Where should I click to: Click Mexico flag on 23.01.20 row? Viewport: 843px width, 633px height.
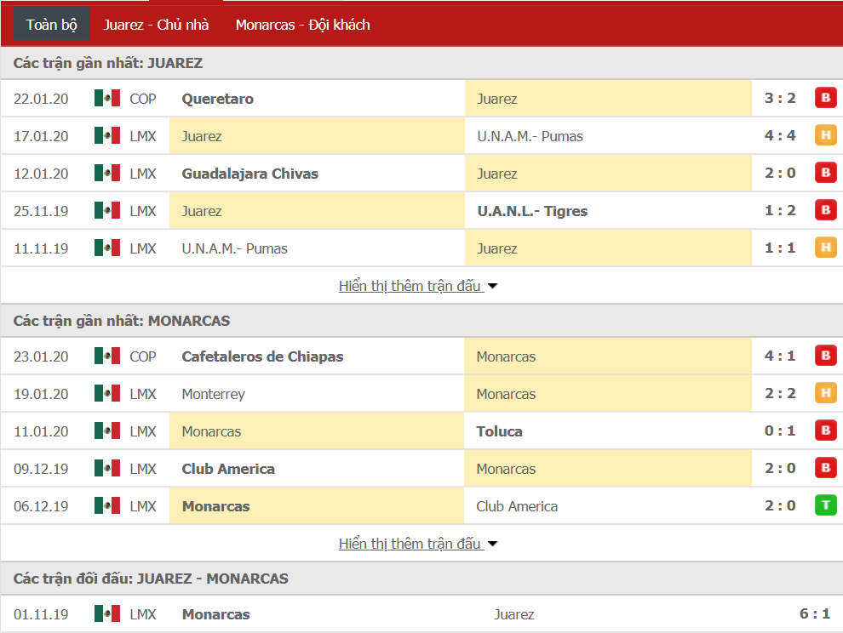[107, 356]
